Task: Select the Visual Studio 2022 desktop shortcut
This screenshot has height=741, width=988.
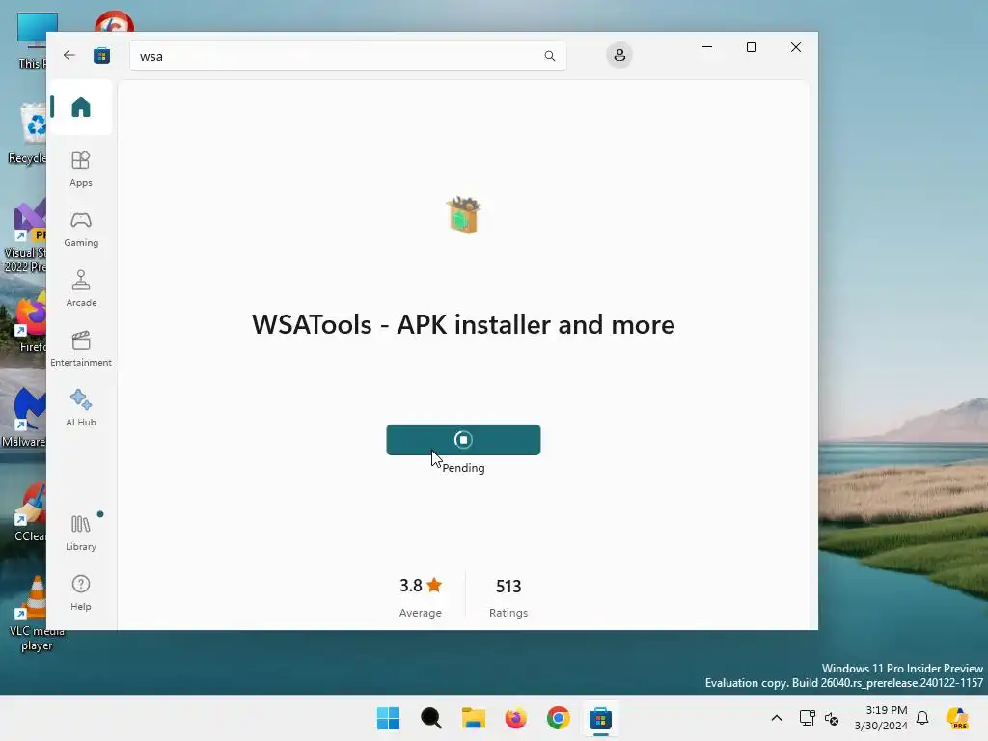Action: 25,235
